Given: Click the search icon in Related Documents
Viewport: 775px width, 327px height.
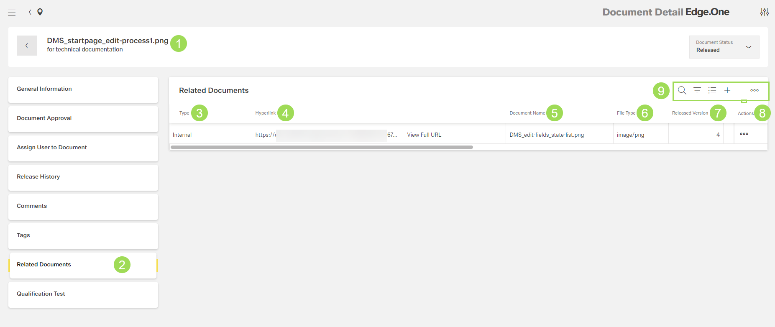Looking at the screenshot, I should (682, 90).
